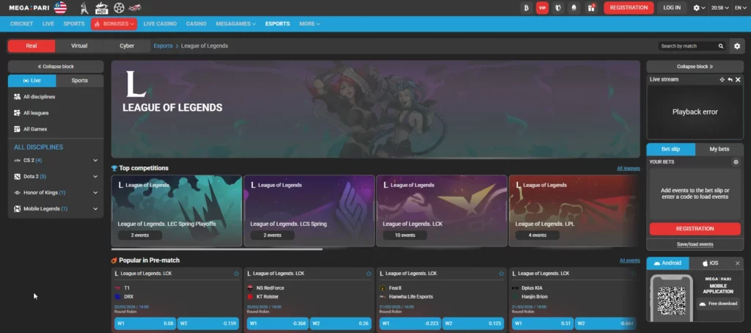
Task: Click the search magnifier icon
Action: [721, 46]
